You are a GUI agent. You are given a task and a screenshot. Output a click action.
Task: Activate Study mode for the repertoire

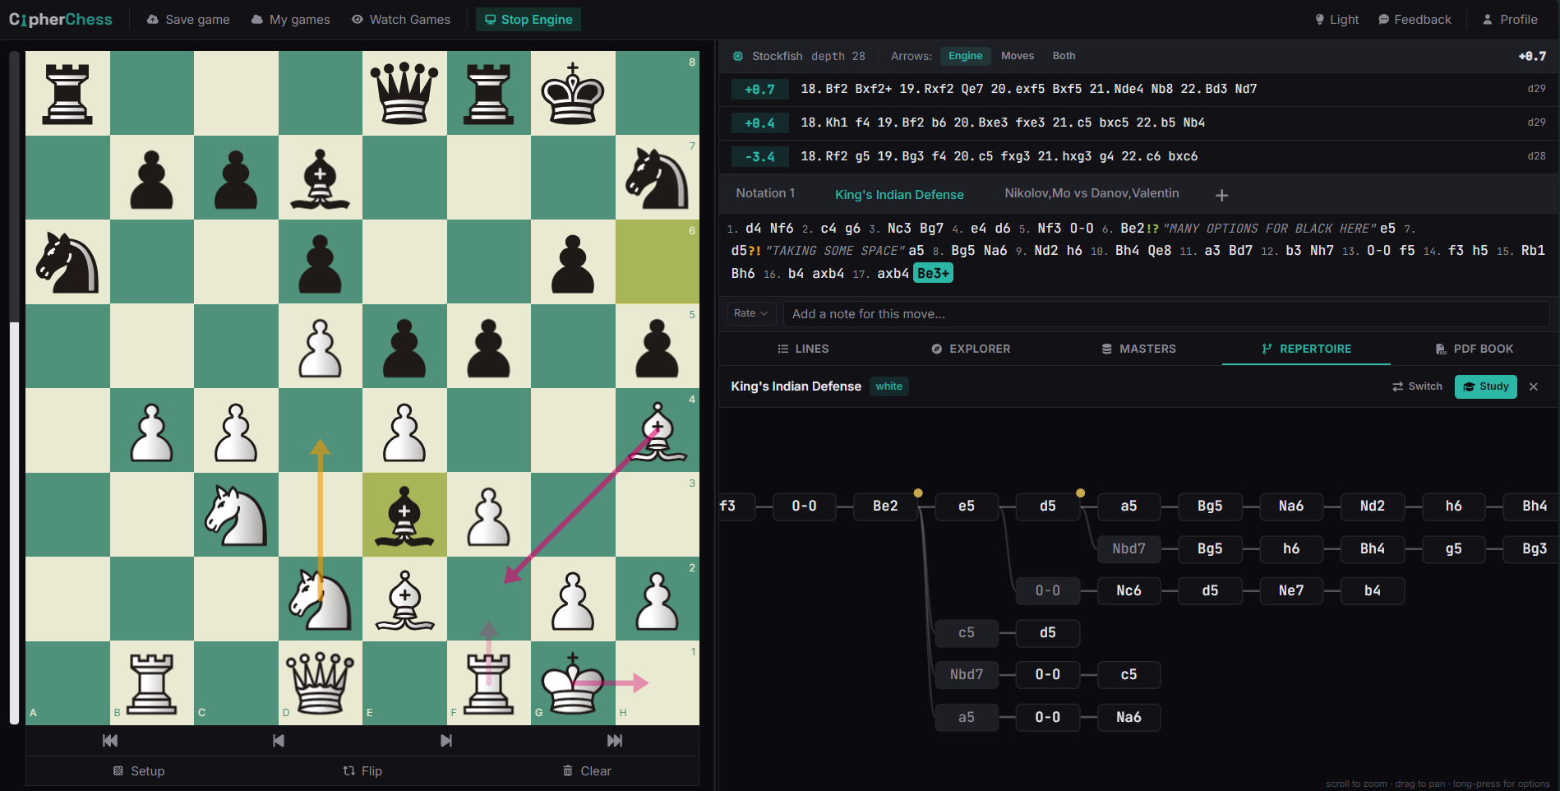(1485, 386)
